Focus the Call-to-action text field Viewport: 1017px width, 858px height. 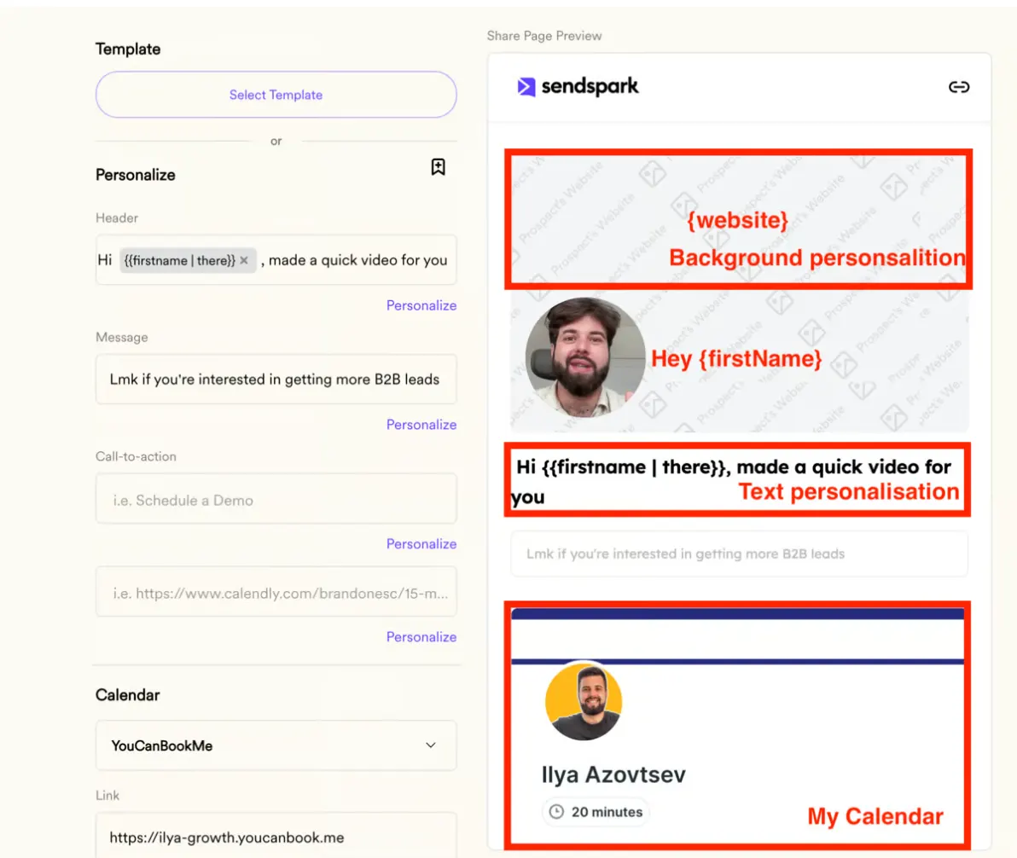coord(276,499)
